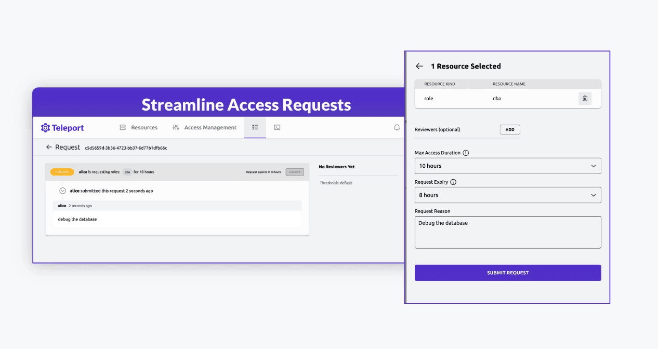The height and width of the screenshot is (349, 658).
Task: Click back arrow beside Request heading
Action: [x=49, y=147]
